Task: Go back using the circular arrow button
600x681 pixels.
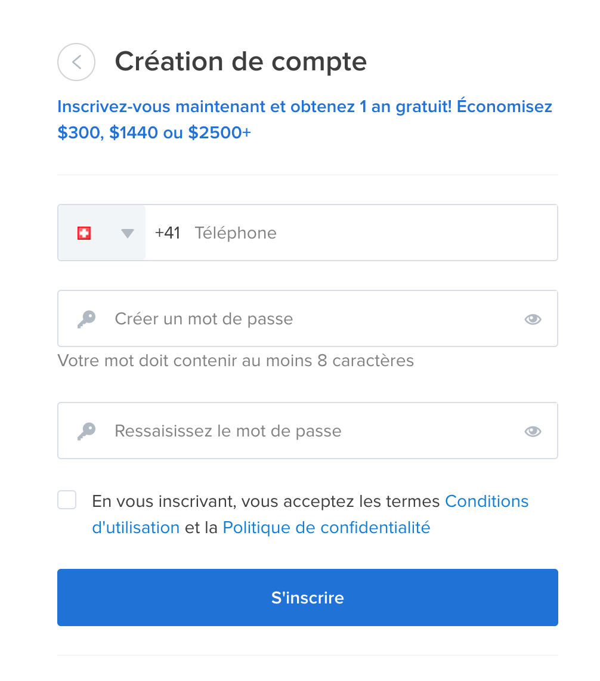Action: [76, 62]
